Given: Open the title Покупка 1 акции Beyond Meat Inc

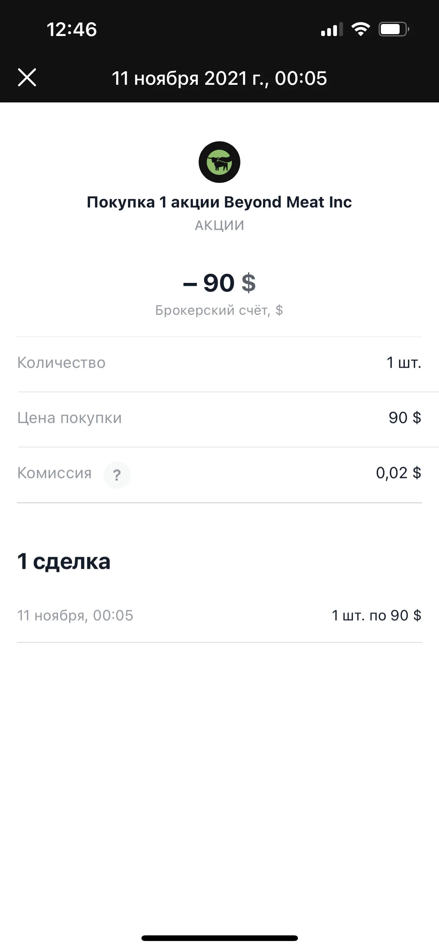Looking at the screenshot, I should pos(219,202).
